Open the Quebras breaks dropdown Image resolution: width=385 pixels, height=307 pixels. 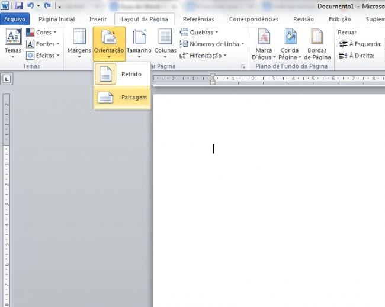[x=199, y=32]
